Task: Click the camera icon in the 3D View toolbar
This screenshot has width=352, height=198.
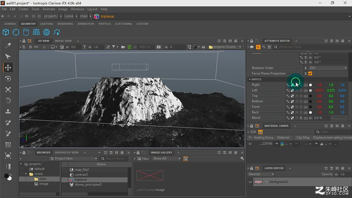Action: (x=123, y=47)
